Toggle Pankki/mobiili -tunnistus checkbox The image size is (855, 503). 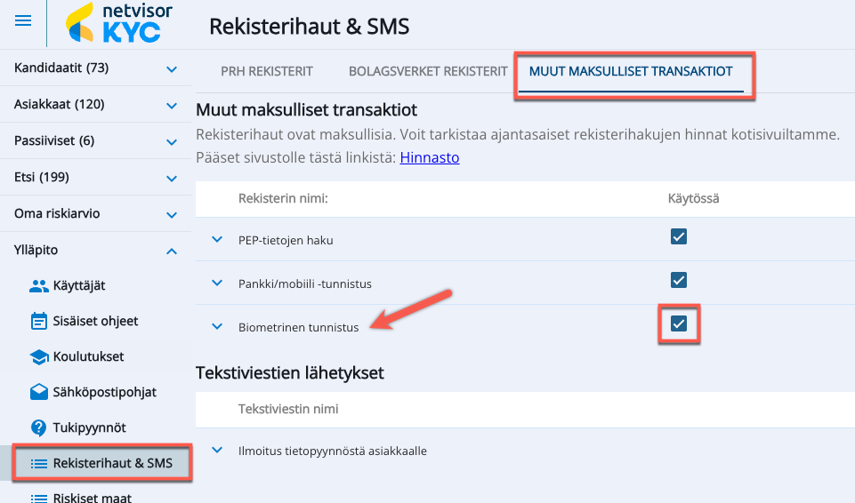pyautogui.click(x=679, y=280)
